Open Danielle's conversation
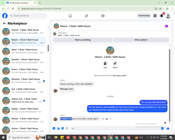This screenshot has width=175, height=140. point(23,61)
